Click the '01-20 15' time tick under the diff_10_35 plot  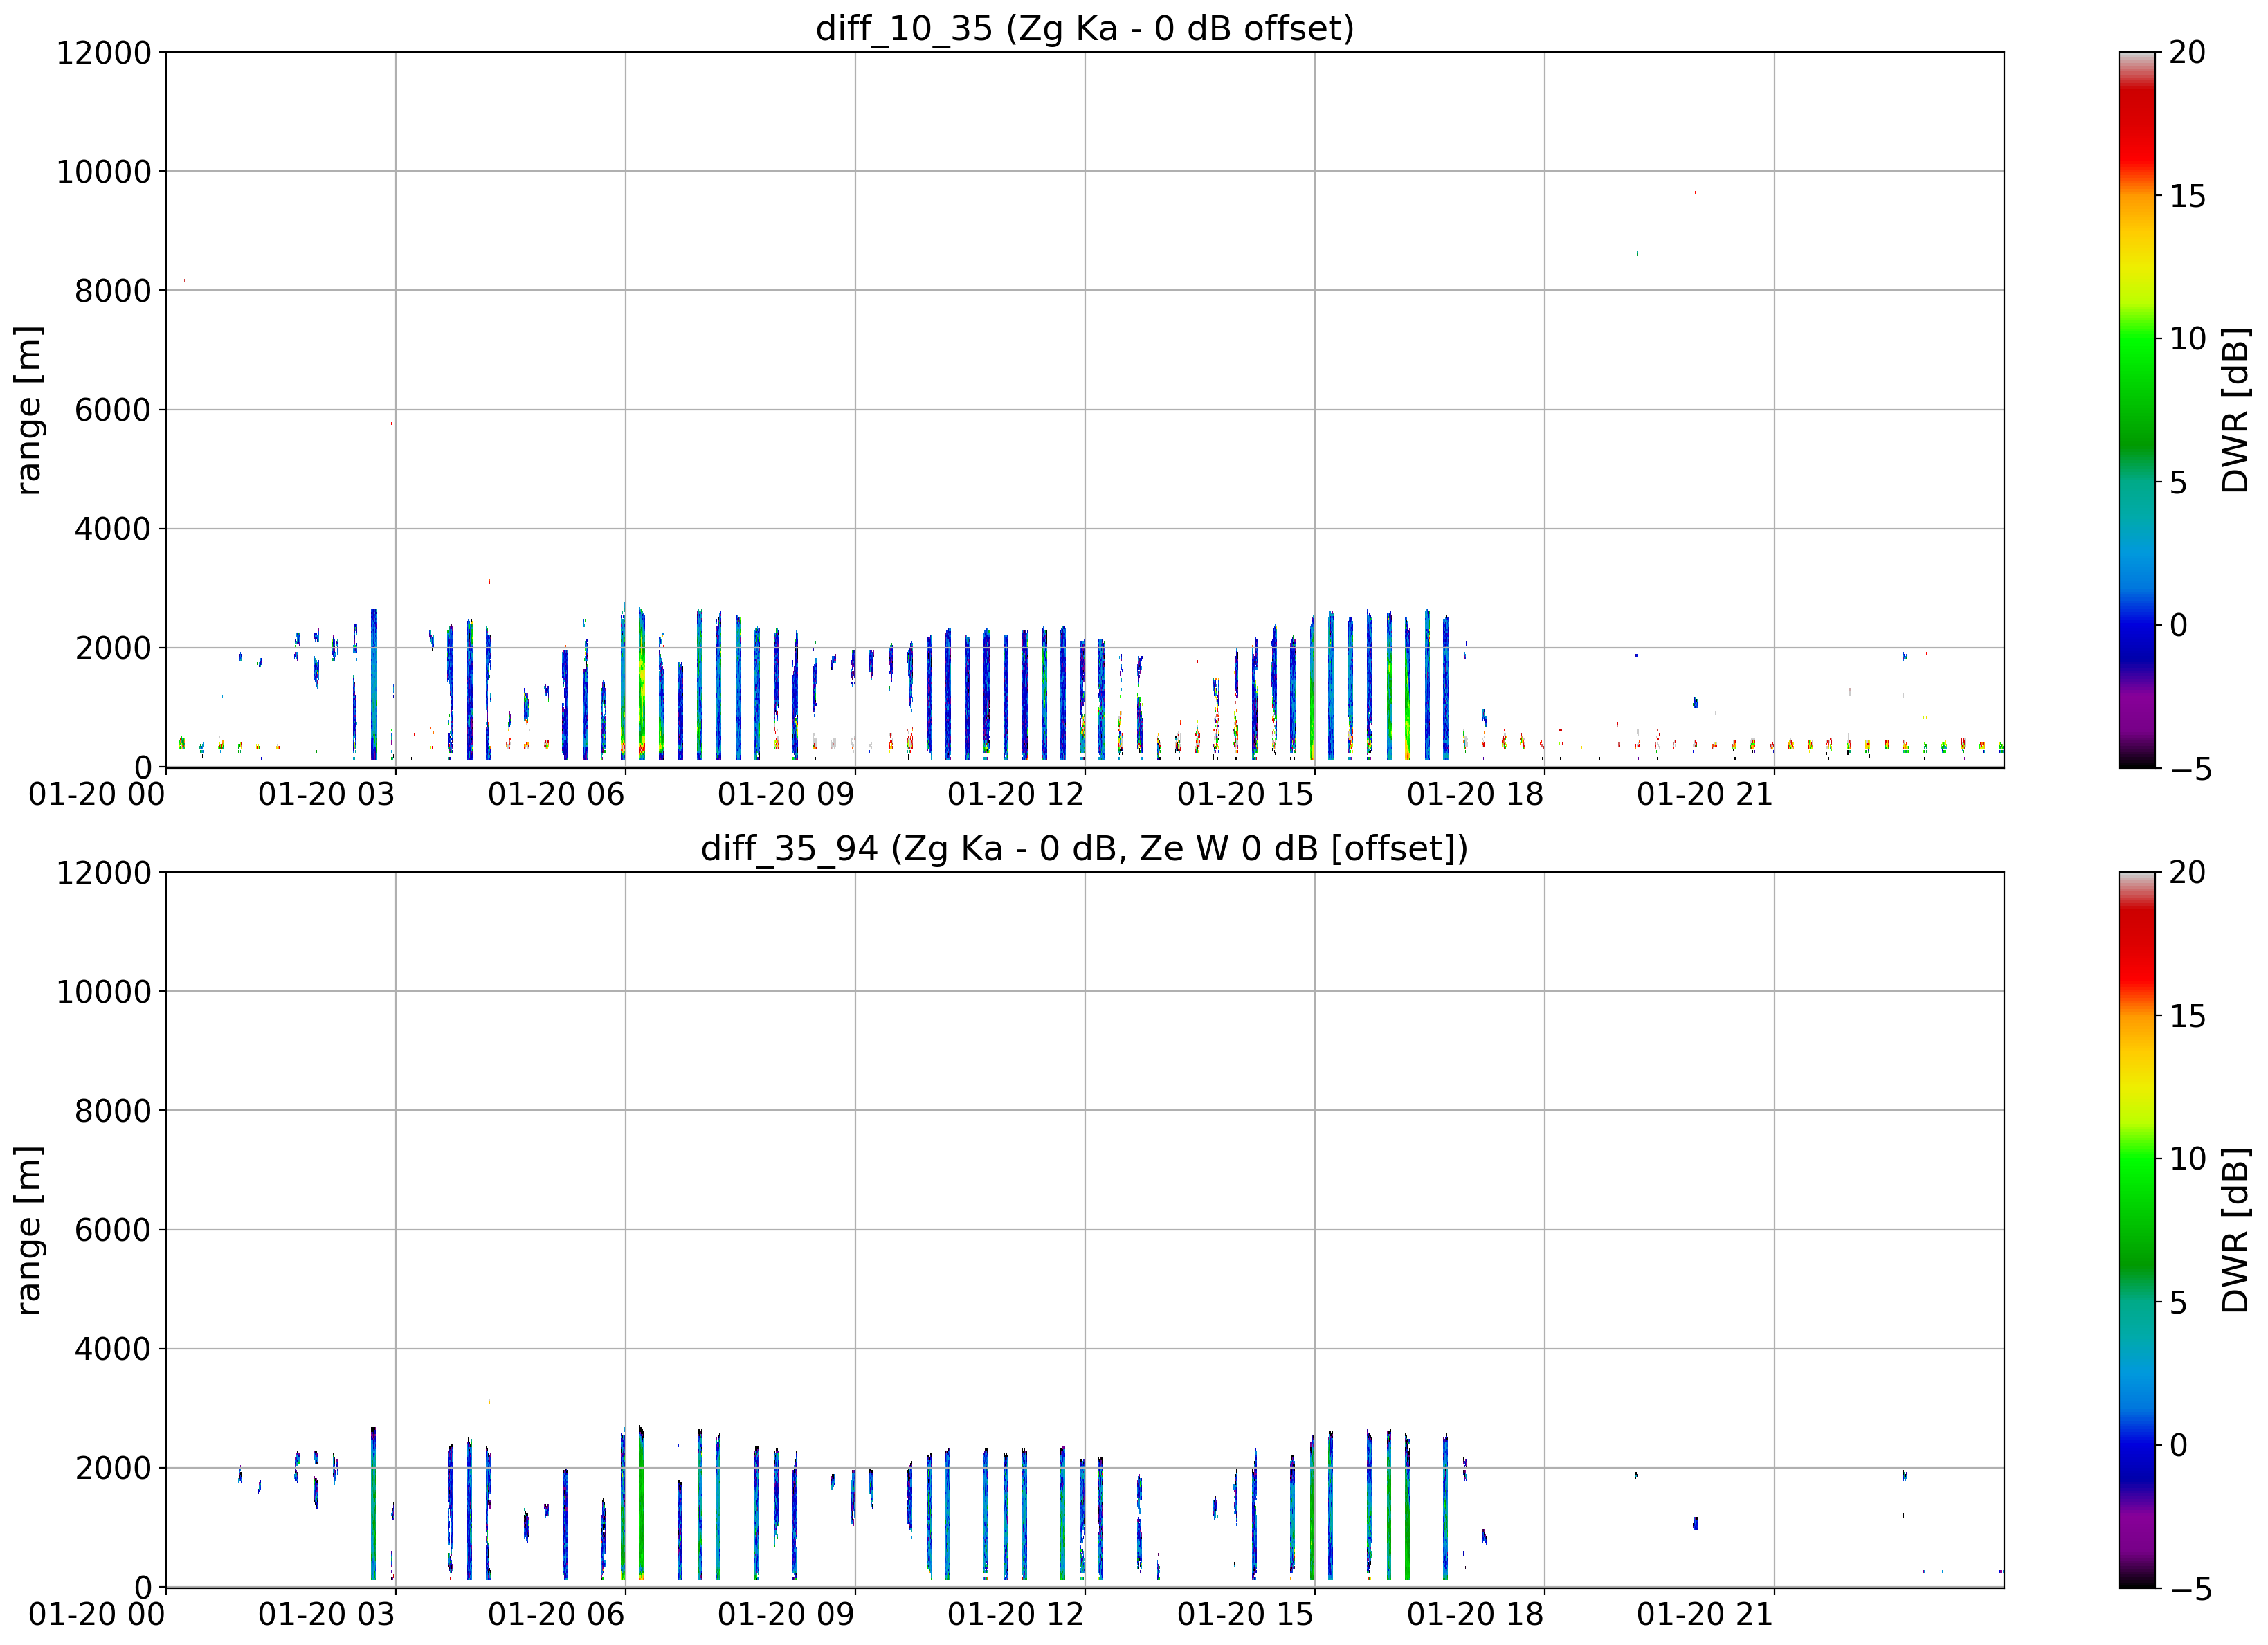click(1245, 795)
